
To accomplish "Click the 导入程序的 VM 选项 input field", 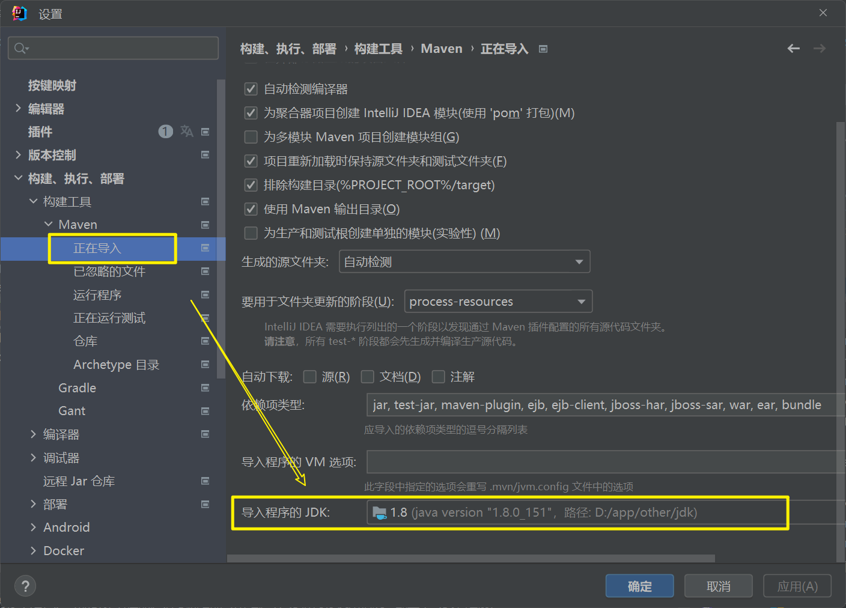I will tap(601, 462).
